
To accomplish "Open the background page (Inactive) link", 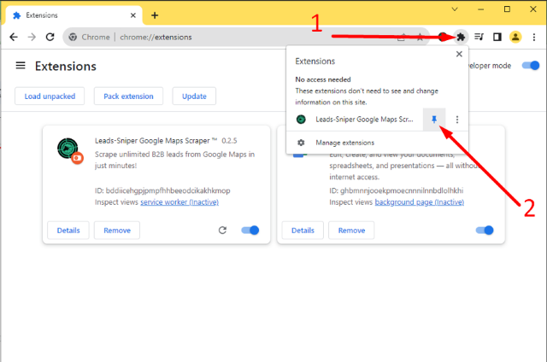I will tap(420, 202).
